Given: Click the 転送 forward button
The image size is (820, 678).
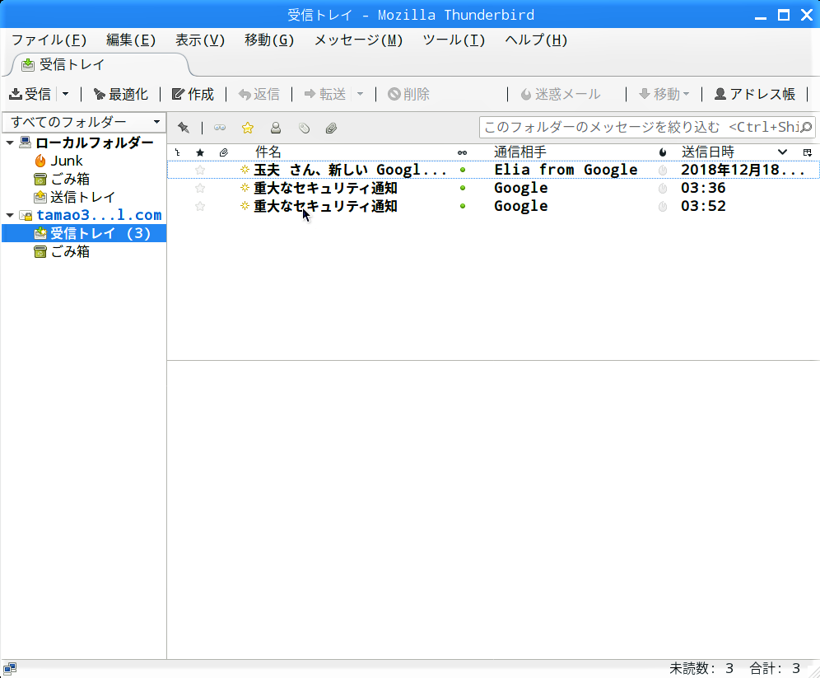Looking at the screenshot, I should click(x=325, y=94).
